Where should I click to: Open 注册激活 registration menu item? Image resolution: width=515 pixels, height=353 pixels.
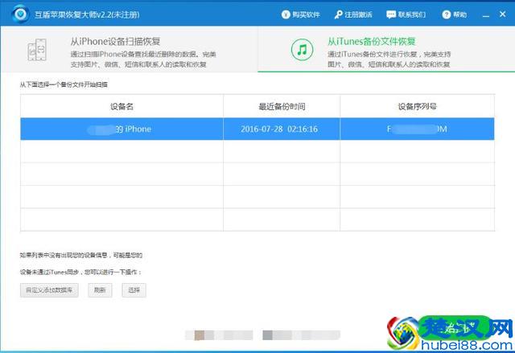coord(353,14)
